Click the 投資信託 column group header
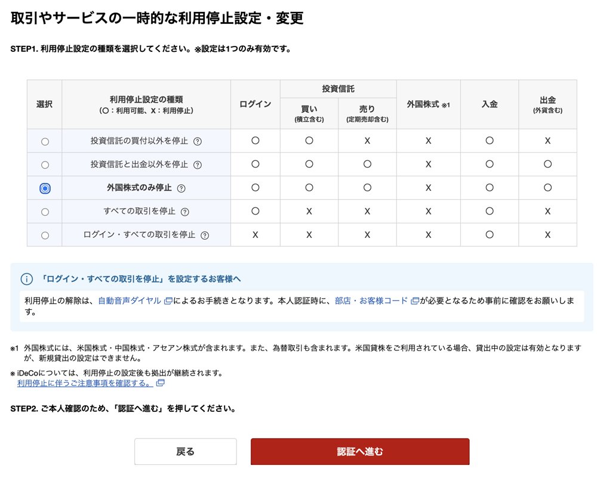This screenshot has width=597, height=478. click(x=338, y=89)
